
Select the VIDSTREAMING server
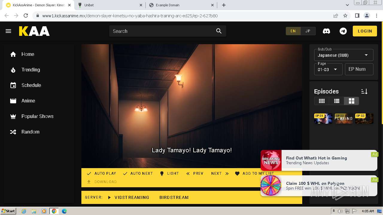coord(129,197)
